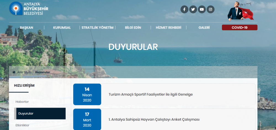Open the KURUMSAL menu

click(x=62, y=28)
